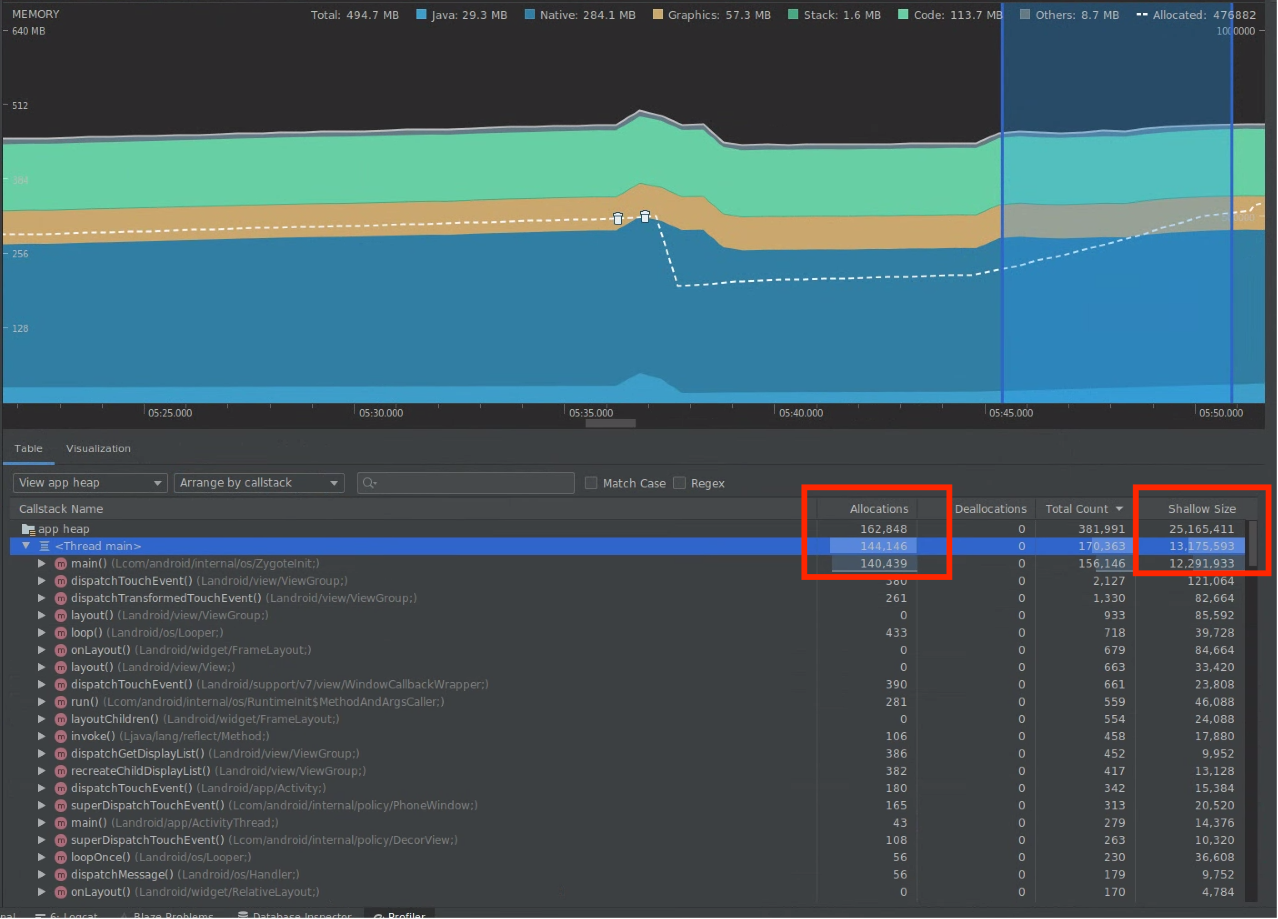Viewport: 1278px width, 919px height.
Task: Click the search input filter field
Action: [466, 483]
